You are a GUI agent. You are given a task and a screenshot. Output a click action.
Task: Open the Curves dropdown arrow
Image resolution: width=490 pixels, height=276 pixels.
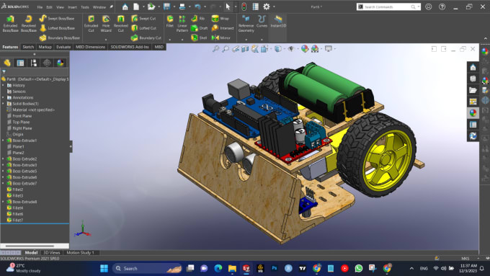[x=262, y=40]
